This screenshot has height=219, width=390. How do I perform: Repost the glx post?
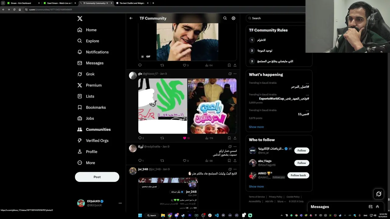point(162,138)
